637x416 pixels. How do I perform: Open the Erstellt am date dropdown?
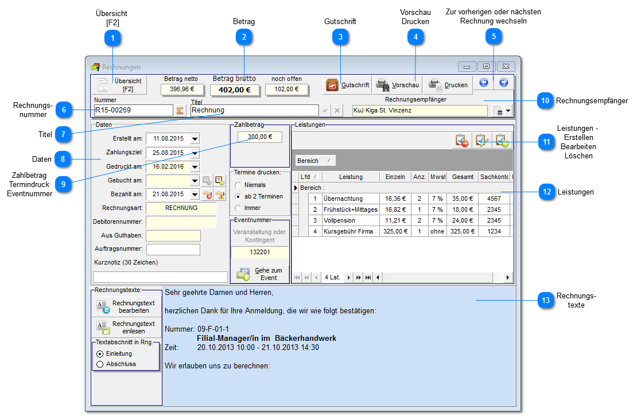(195, 139)
